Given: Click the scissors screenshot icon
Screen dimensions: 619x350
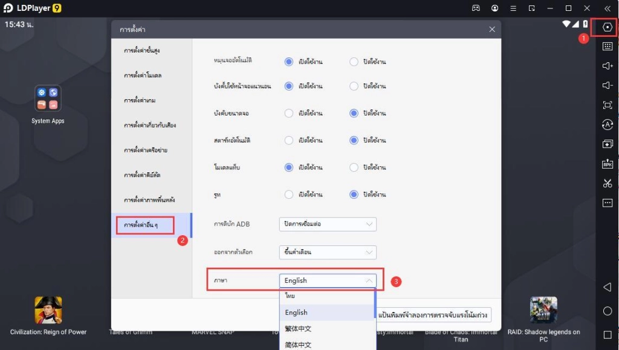Looking at the screenshot, I should [608, 184].
